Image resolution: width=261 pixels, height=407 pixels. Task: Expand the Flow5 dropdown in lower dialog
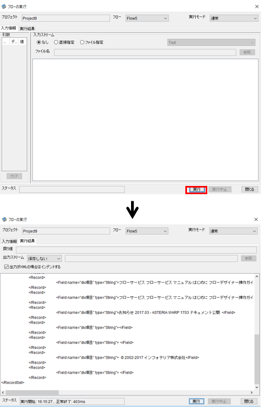(147, 231)
